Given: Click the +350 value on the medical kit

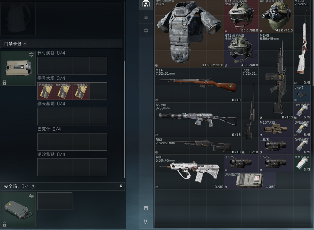Looking at the screenshot, I should [x=271, y=187].
